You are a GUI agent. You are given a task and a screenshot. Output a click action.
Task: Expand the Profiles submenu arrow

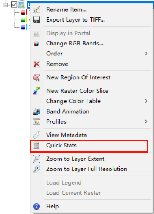(146, 121)
